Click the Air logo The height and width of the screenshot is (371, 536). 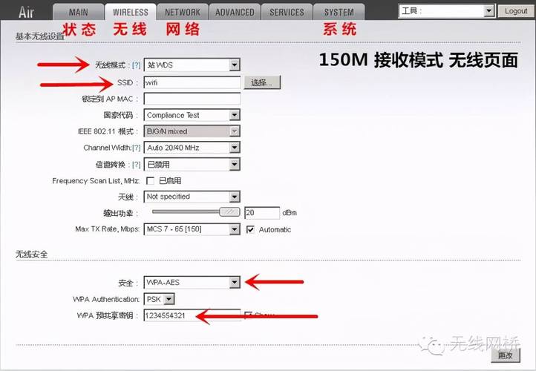[x=26, y=12]
